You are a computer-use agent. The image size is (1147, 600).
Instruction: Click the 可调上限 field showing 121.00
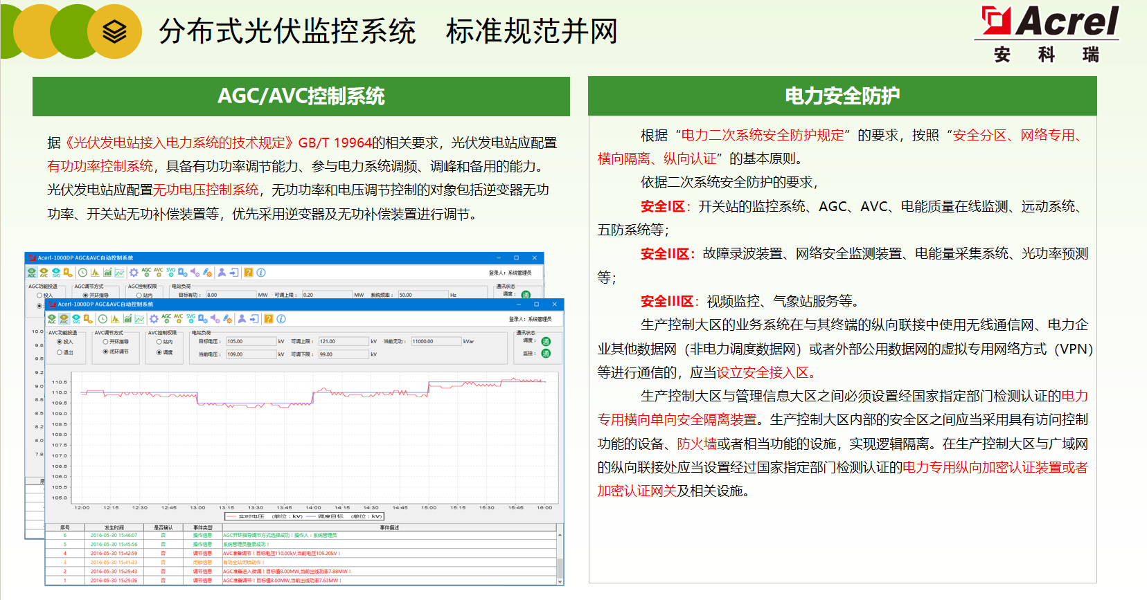pyautogui.click(x=344, y=341)
